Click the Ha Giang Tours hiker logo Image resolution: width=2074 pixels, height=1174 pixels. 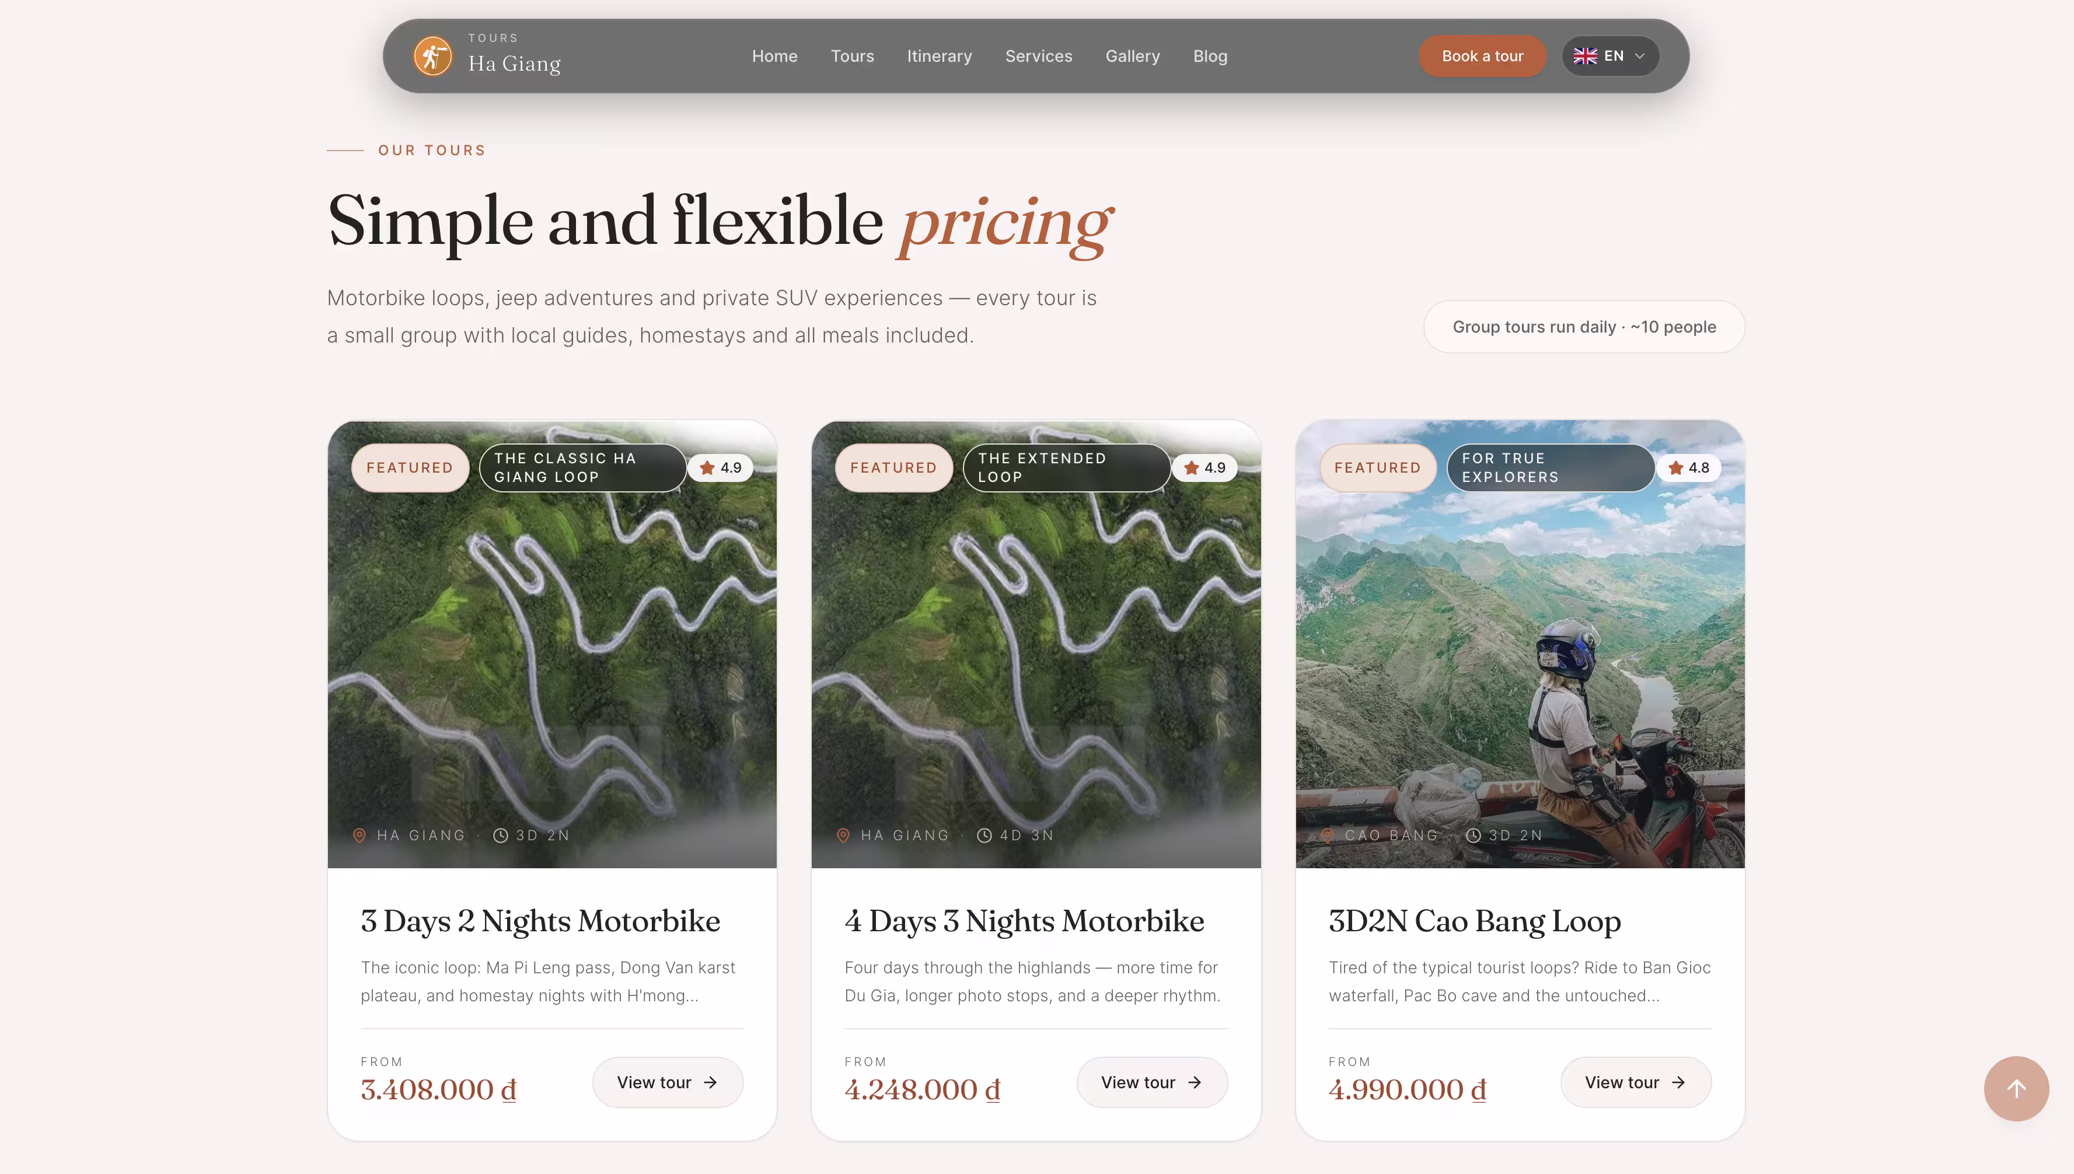tap(433, 57)
